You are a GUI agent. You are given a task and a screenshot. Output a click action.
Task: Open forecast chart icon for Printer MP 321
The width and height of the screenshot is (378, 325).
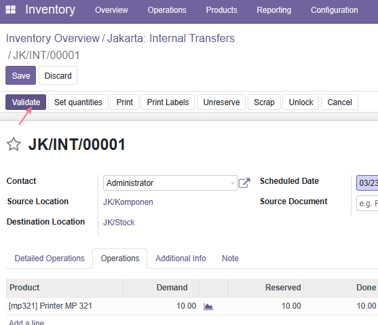[x=208, y=307]
